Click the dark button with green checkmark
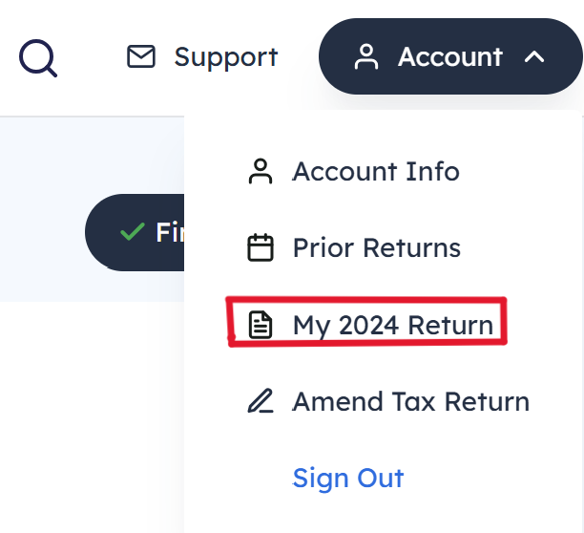584x533 pixels. pyautogui.click(x=135, y=232)
